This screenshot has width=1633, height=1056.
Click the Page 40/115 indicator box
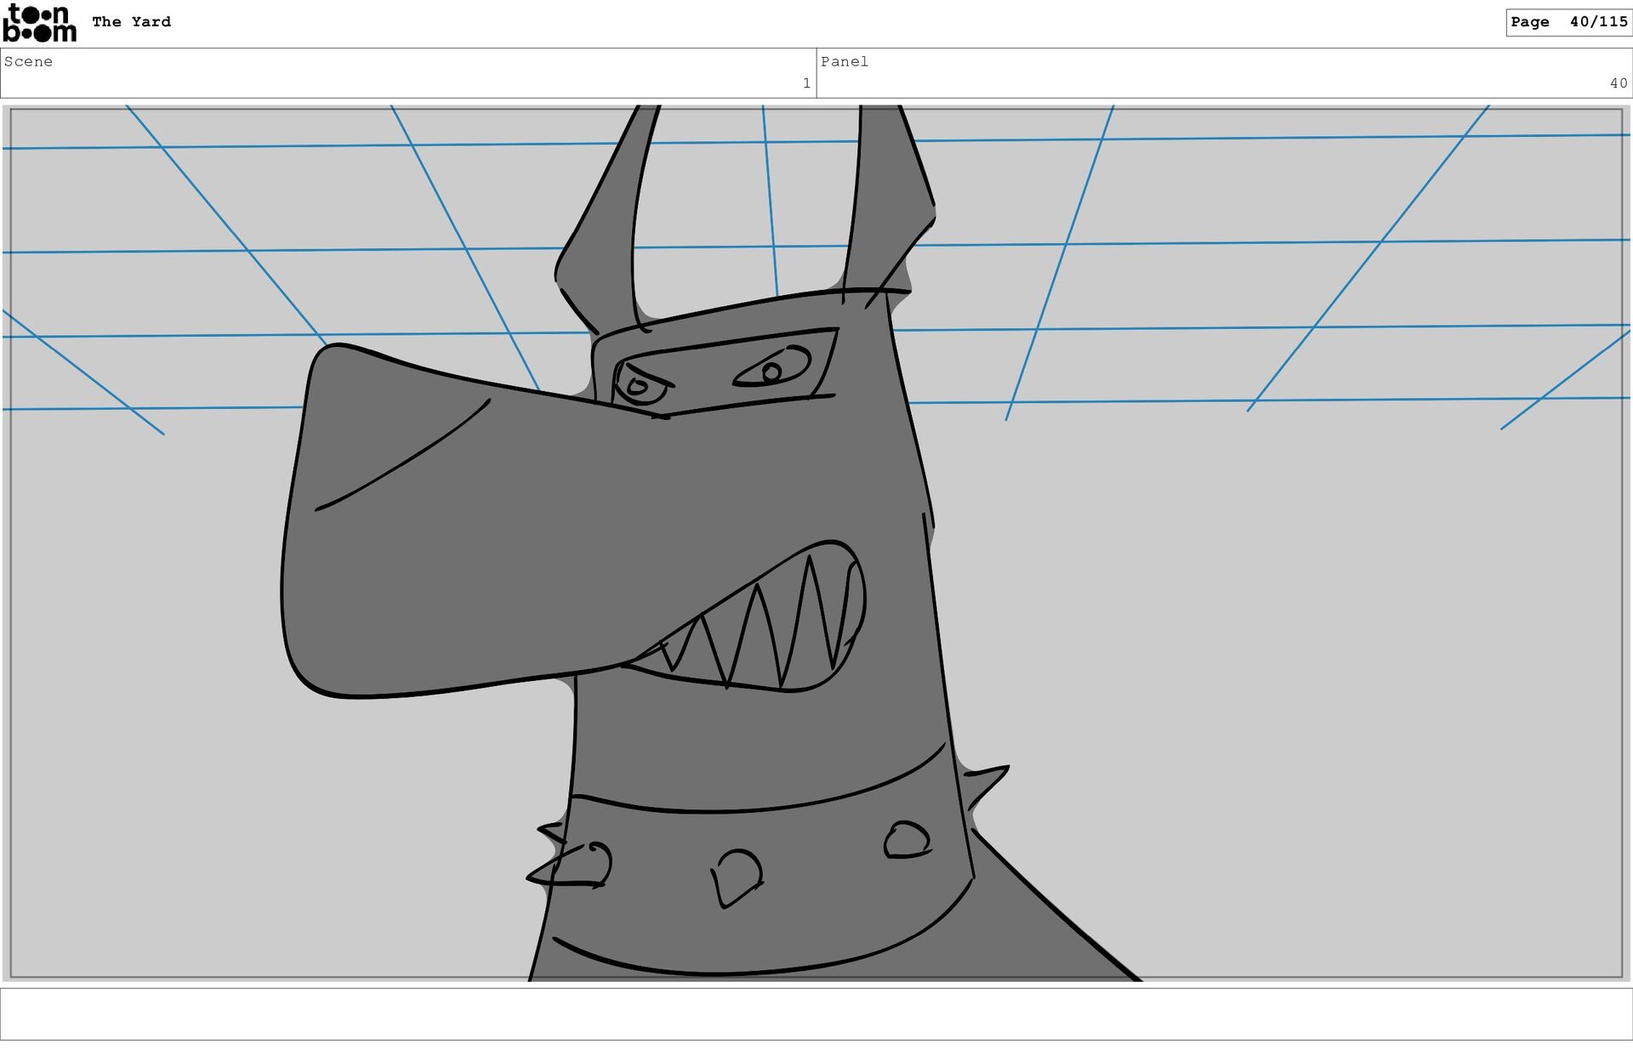coord(1568,22)
